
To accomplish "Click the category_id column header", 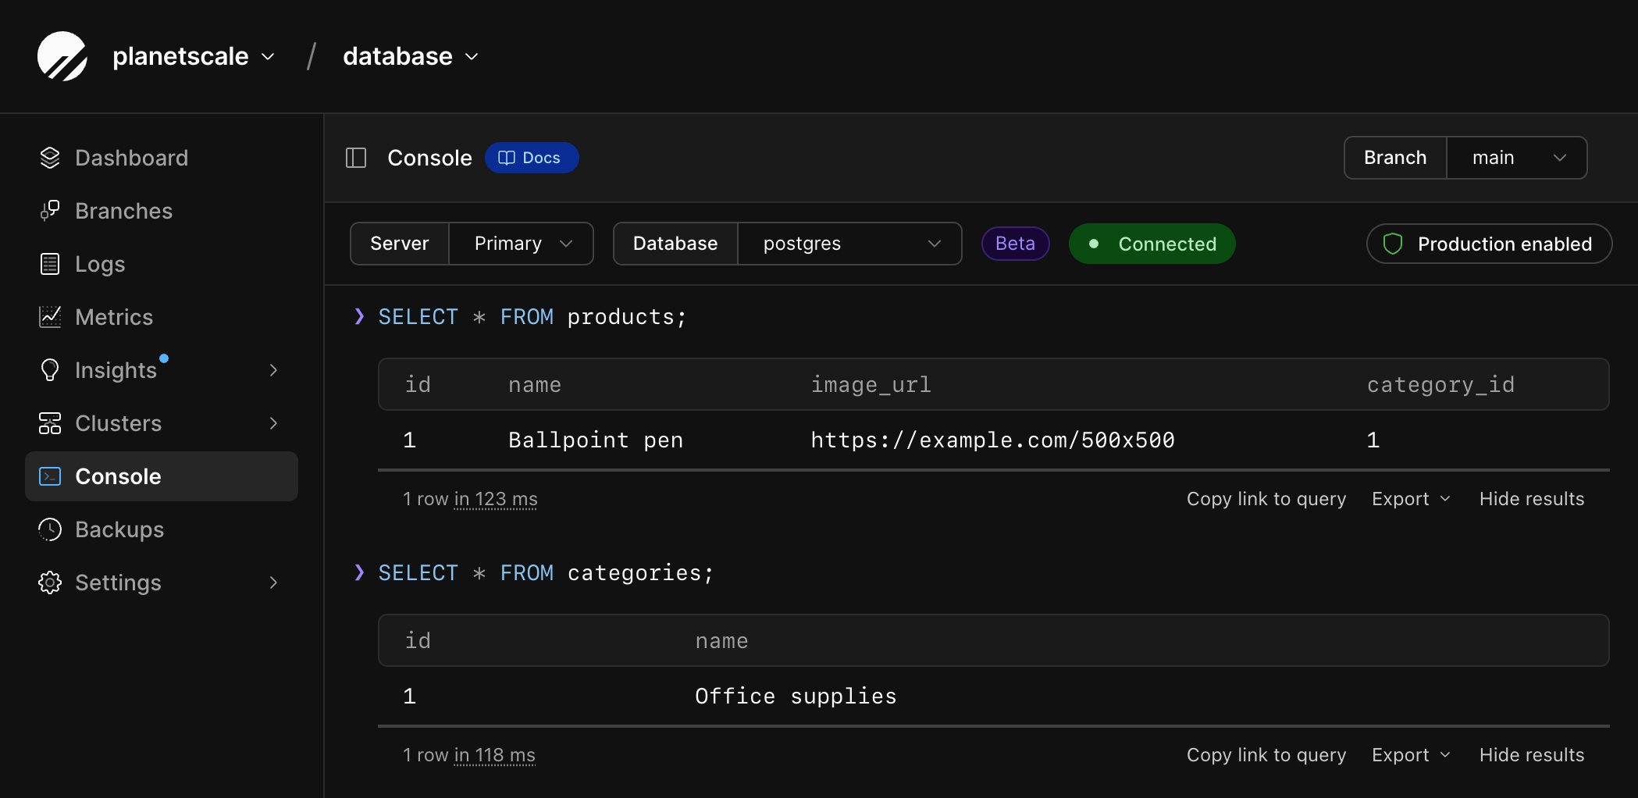I will (1440, 385).
